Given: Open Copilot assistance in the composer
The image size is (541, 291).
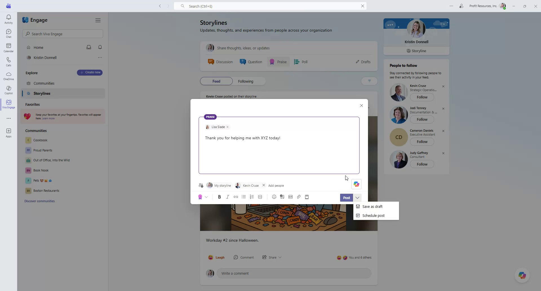Looking at the screenshot, I should pos(356,184).
